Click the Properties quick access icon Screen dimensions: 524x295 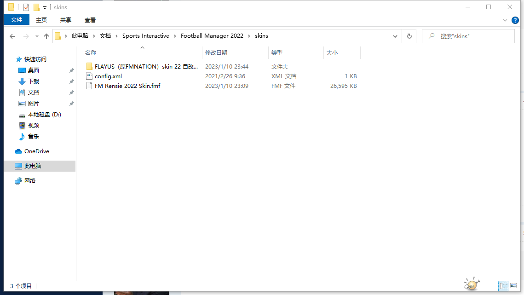coord(26,7)
